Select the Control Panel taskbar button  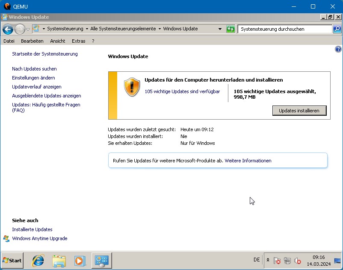(x=102, y=261)
